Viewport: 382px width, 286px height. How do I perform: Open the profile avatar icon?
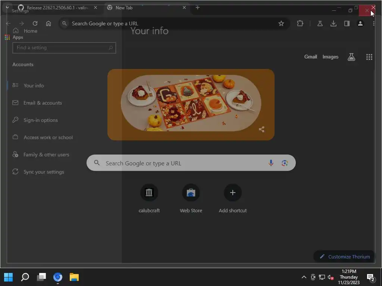point(360,23)
